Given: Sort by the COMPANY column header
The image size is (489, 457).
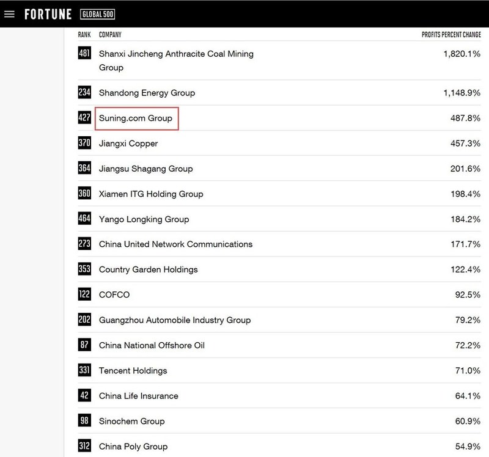Looking at the screenshot, I should [110, 34].
